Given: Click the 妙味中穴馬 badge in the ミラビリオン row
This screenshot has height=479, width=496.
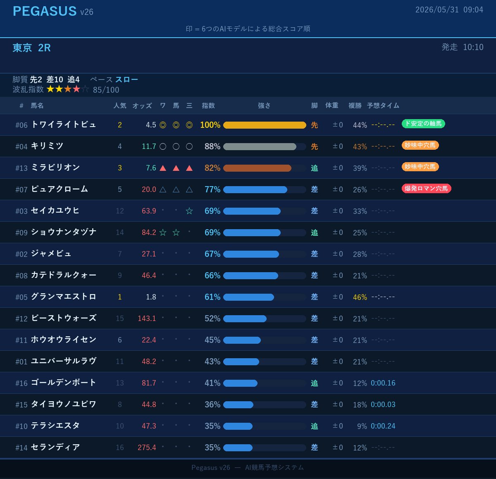Looking at the screenshot, I should point(420,167).
